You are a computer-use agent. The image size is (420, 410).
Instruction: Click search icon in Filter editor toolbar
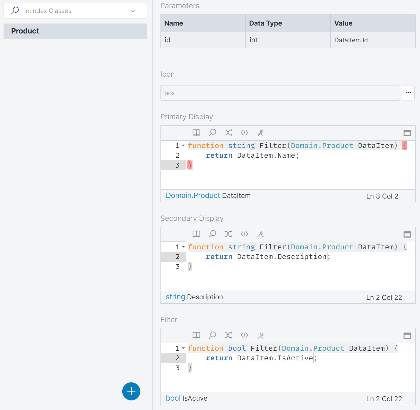[x=212, y=335]
